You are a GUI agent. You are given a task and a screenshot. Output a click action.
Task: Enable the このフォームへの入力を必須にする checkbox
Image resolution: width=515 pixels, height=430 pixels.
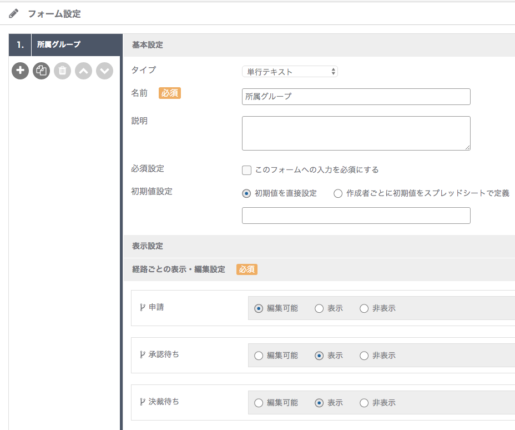tap(246, 170)
